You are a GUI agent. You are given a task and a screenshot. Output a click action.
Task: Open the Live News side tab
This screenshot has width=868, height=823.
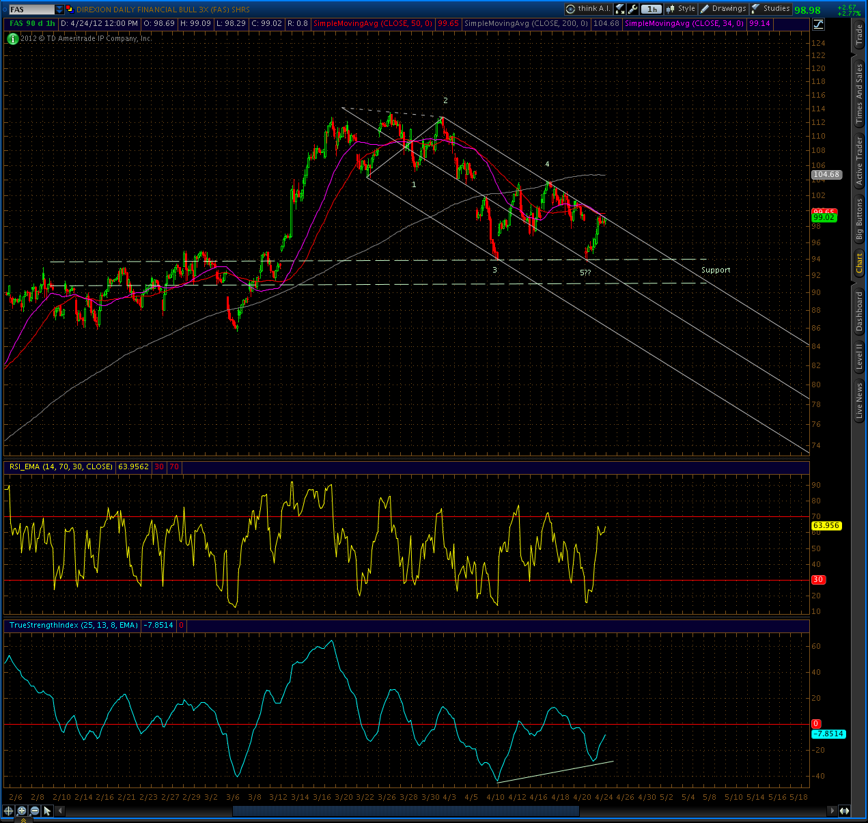(860, 401)
